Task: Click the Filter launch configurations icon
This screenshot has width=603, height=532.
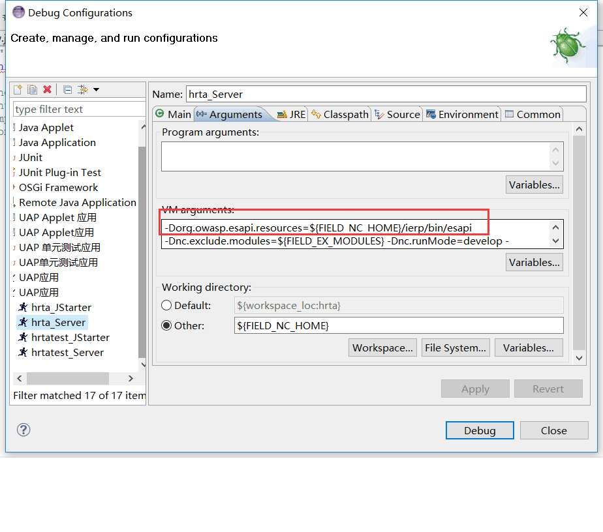Action: coord(82,89)
